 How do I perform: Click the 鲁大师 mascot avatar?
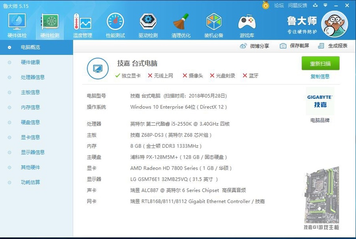point(335,24)
